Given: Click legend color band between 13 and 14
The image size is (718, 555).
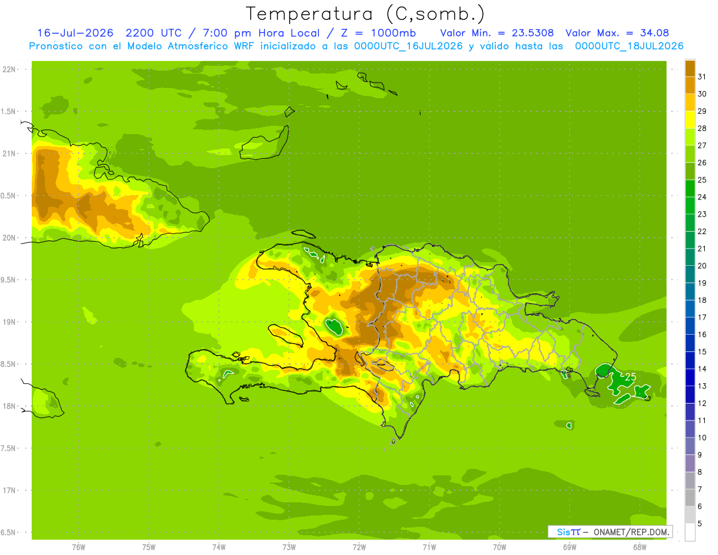Looking at the screenshot, I should pos(690,377).
